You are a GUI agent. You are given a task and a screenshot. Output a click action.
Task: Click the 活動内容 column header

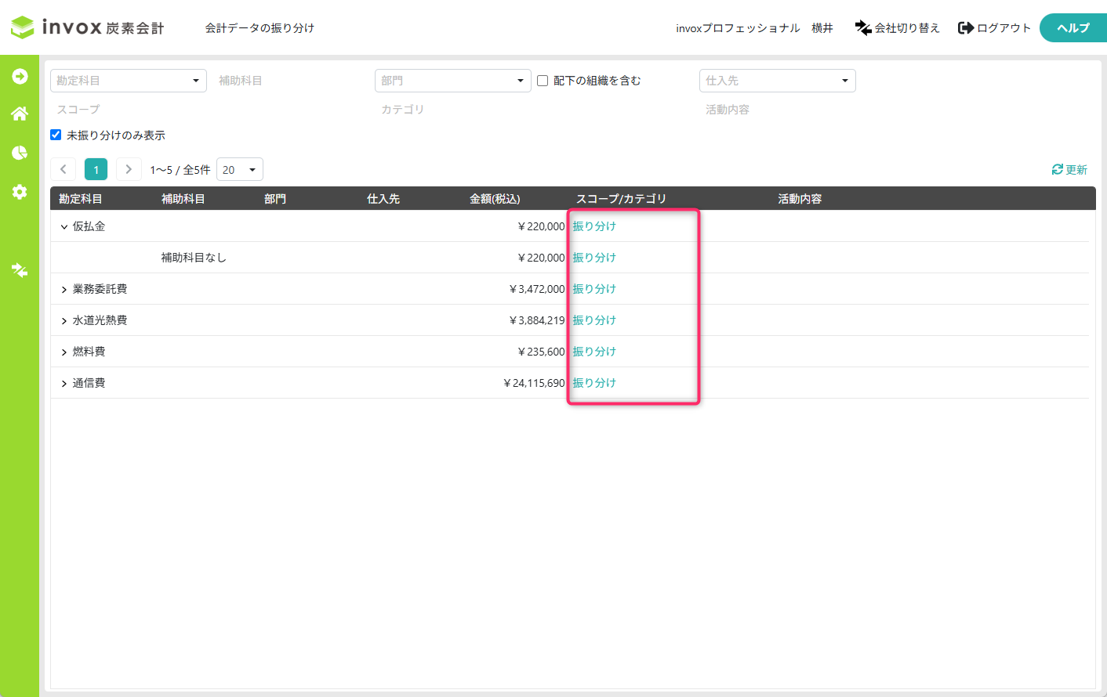800,199
